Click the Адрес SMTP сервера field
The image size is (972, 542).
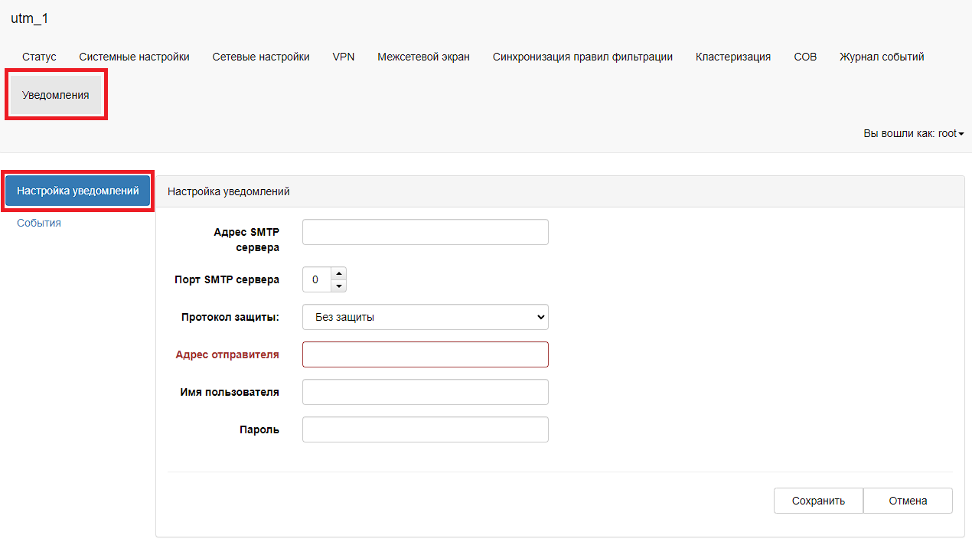[x=425, y=232]
